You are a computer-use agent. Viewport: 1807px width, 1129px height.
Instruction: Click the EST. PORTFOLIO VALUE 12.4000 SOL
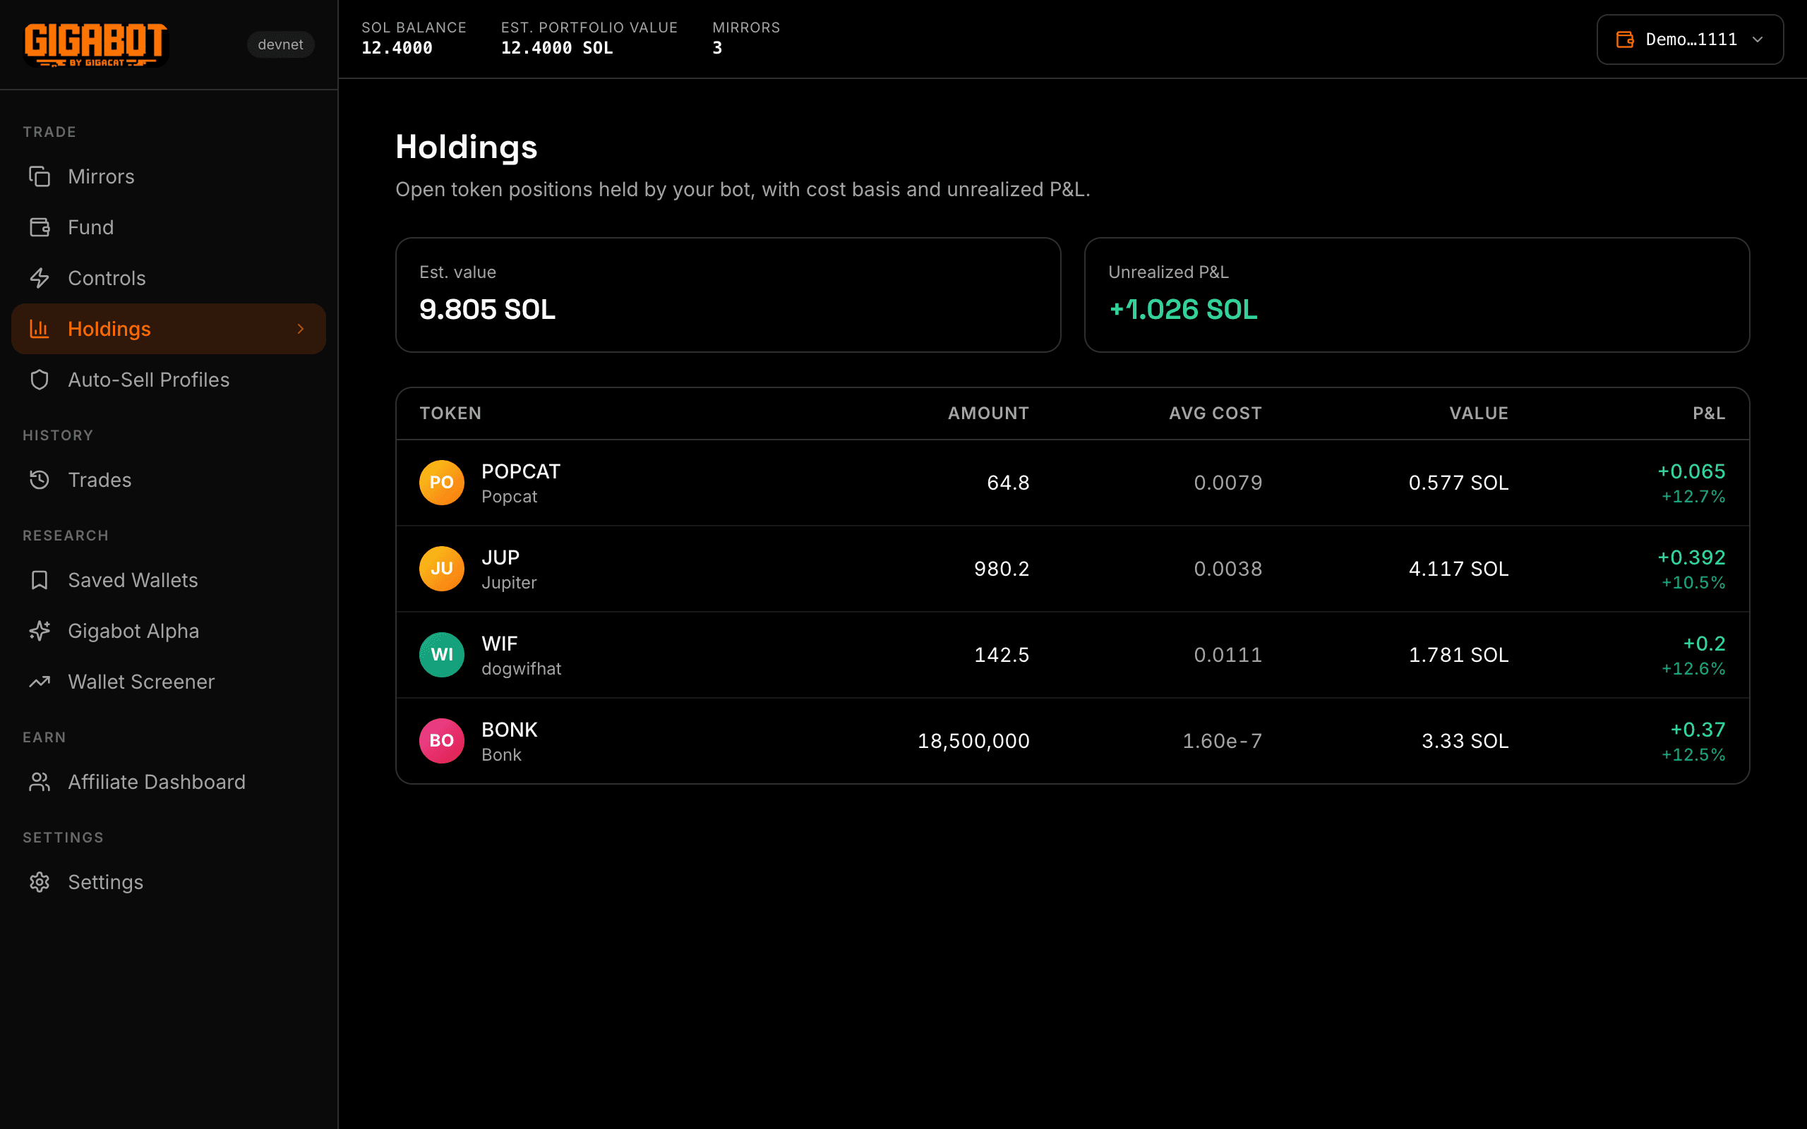pyautogui.click(x=556, y=48)
